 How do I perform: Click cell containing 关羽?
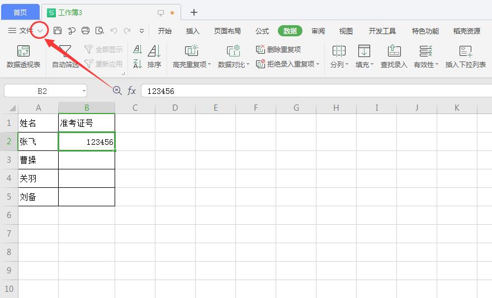click(x=38, y=178)
